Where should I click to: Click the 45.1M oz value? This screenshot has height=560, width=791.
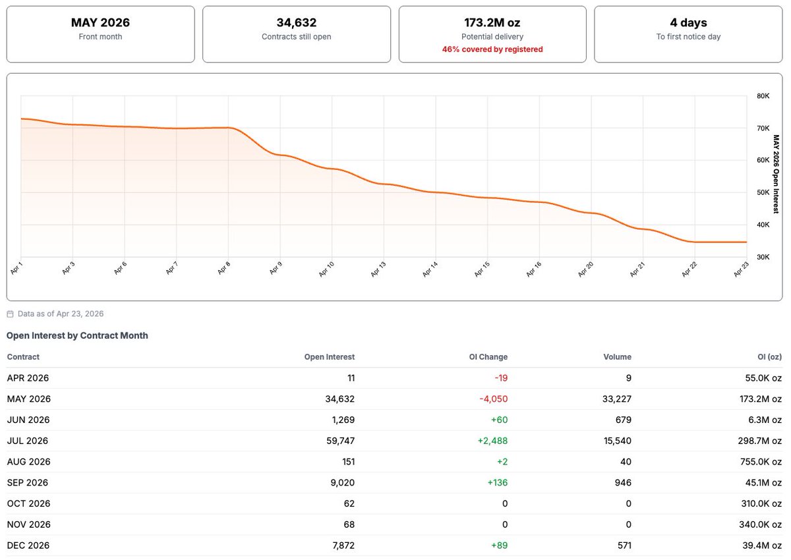click(x=763, y=483)
